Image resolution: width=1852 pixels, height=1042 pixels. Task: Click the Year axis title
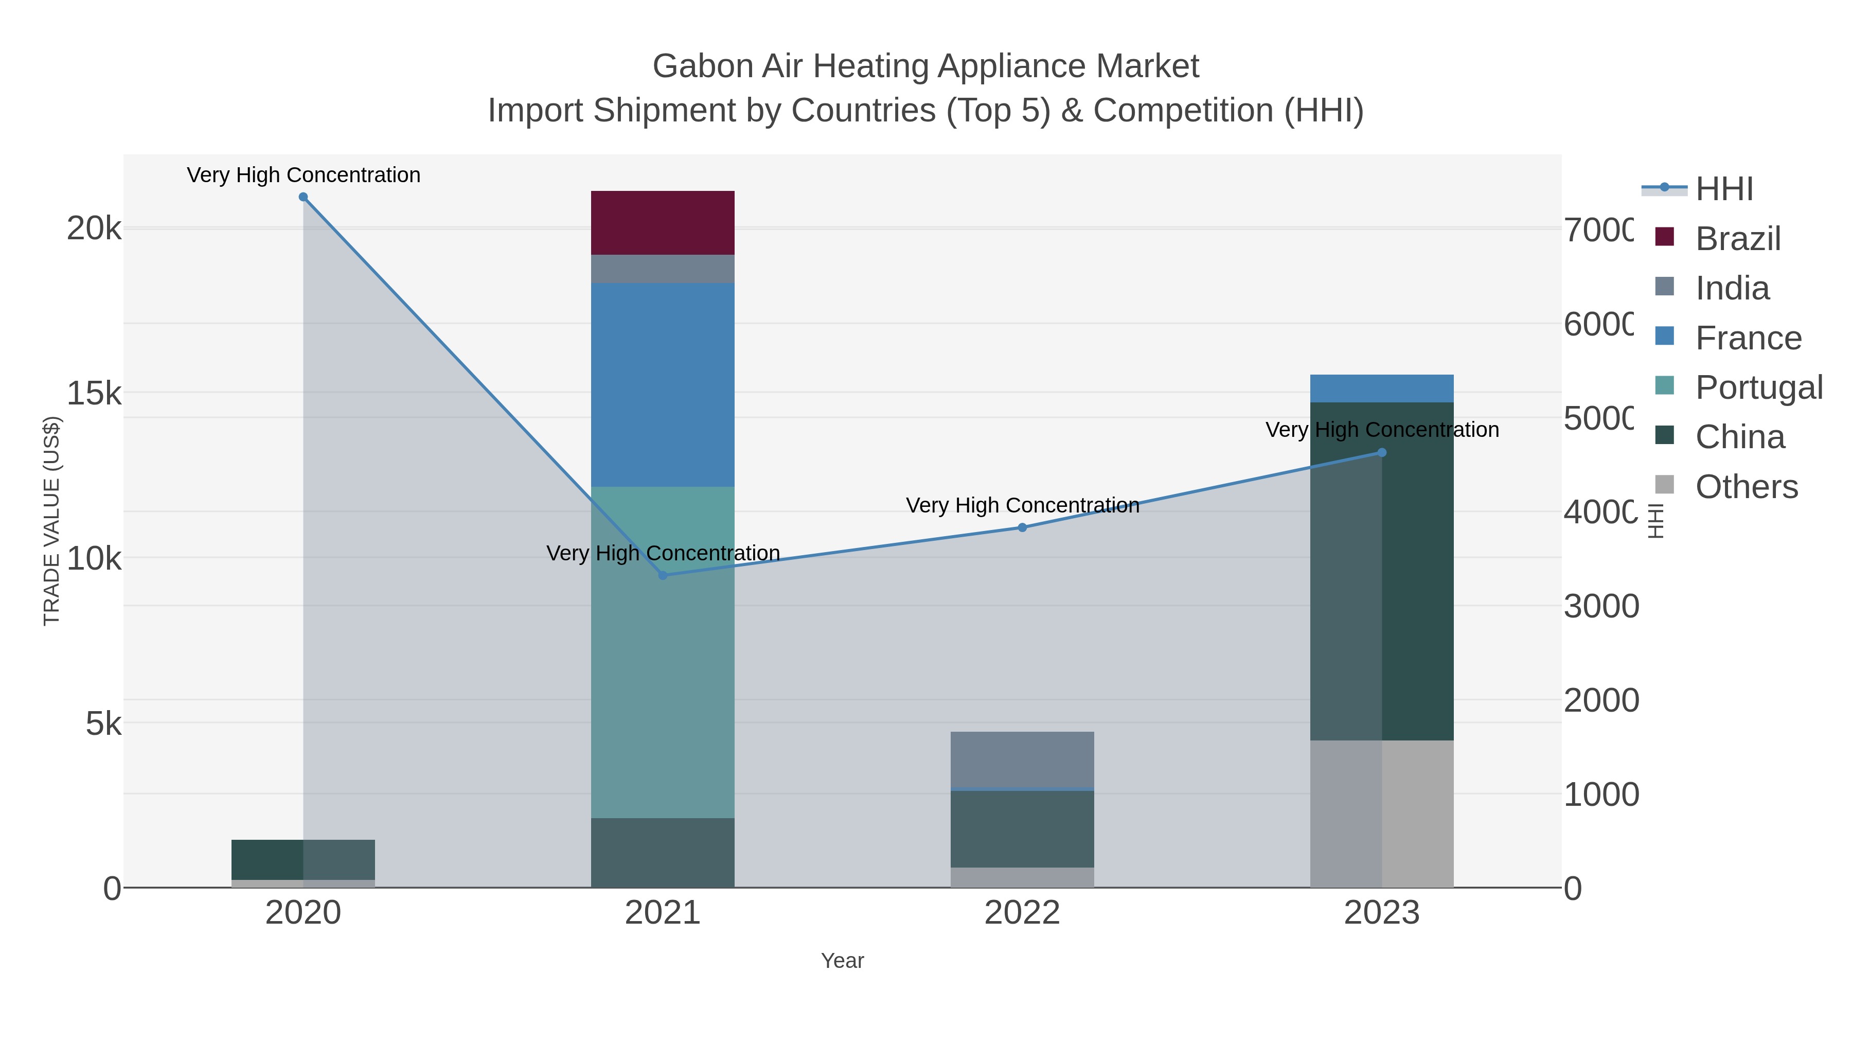pos(843,961)
